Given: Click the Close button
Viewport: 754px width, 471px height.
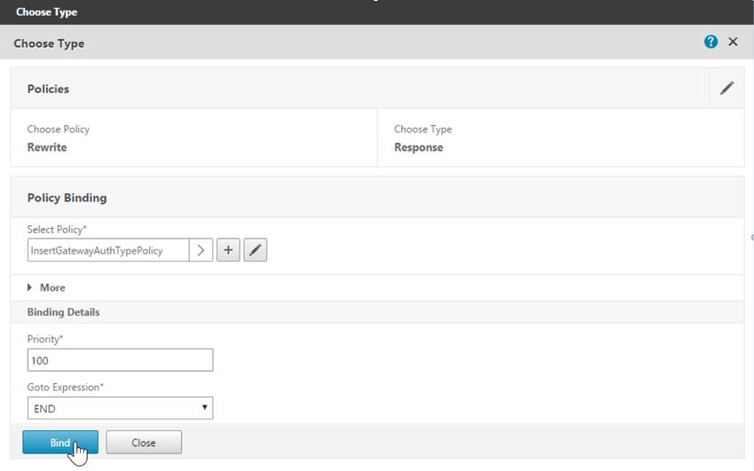Looking at the screenshot, I should point(144,442).
